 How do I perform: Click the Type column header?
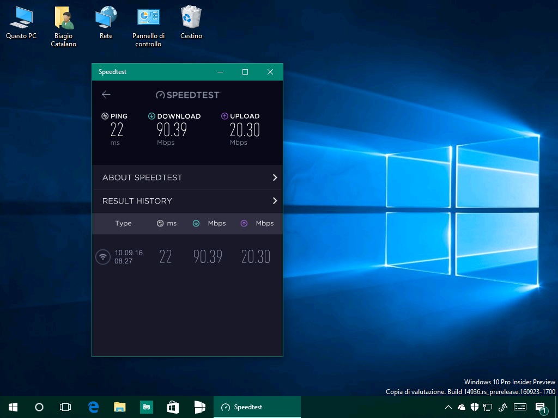(x=124, y=223)
